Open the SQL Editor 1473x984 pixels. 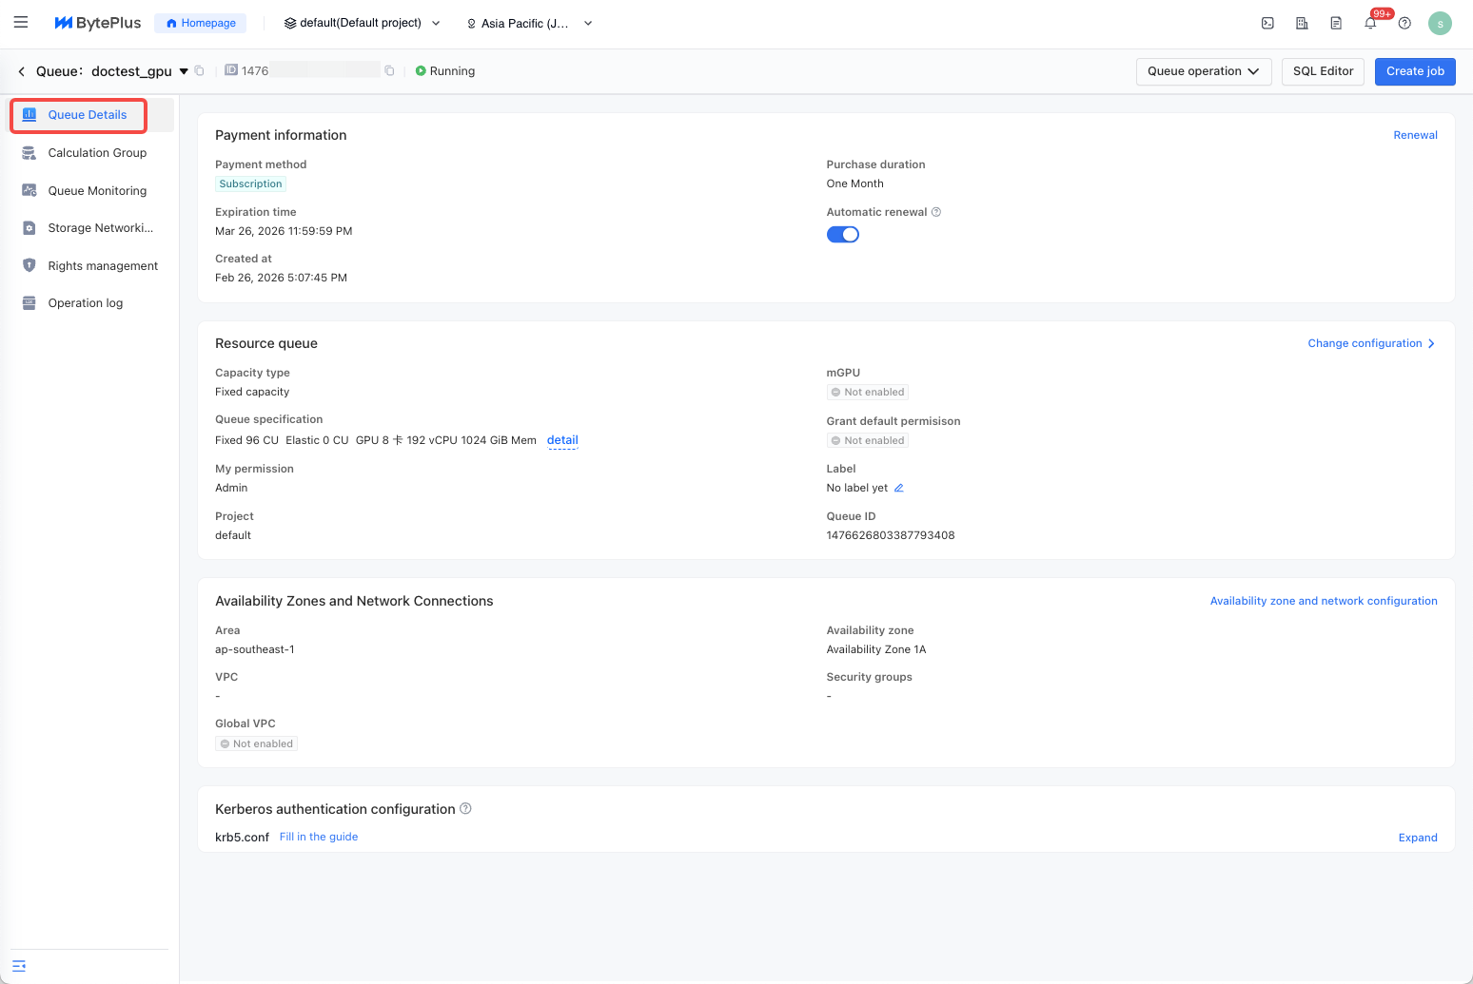(1323, 71)
